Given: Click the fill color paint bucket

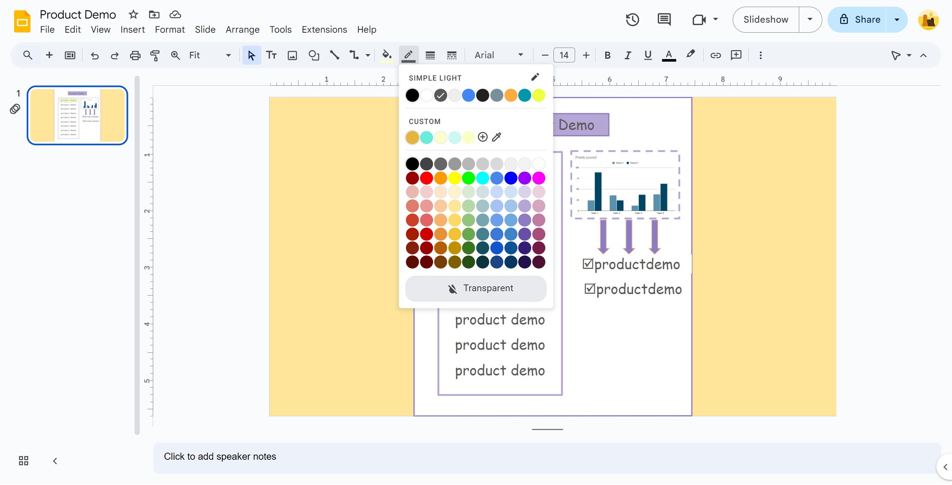Looking at the screenshot, I should click(387, 55).
